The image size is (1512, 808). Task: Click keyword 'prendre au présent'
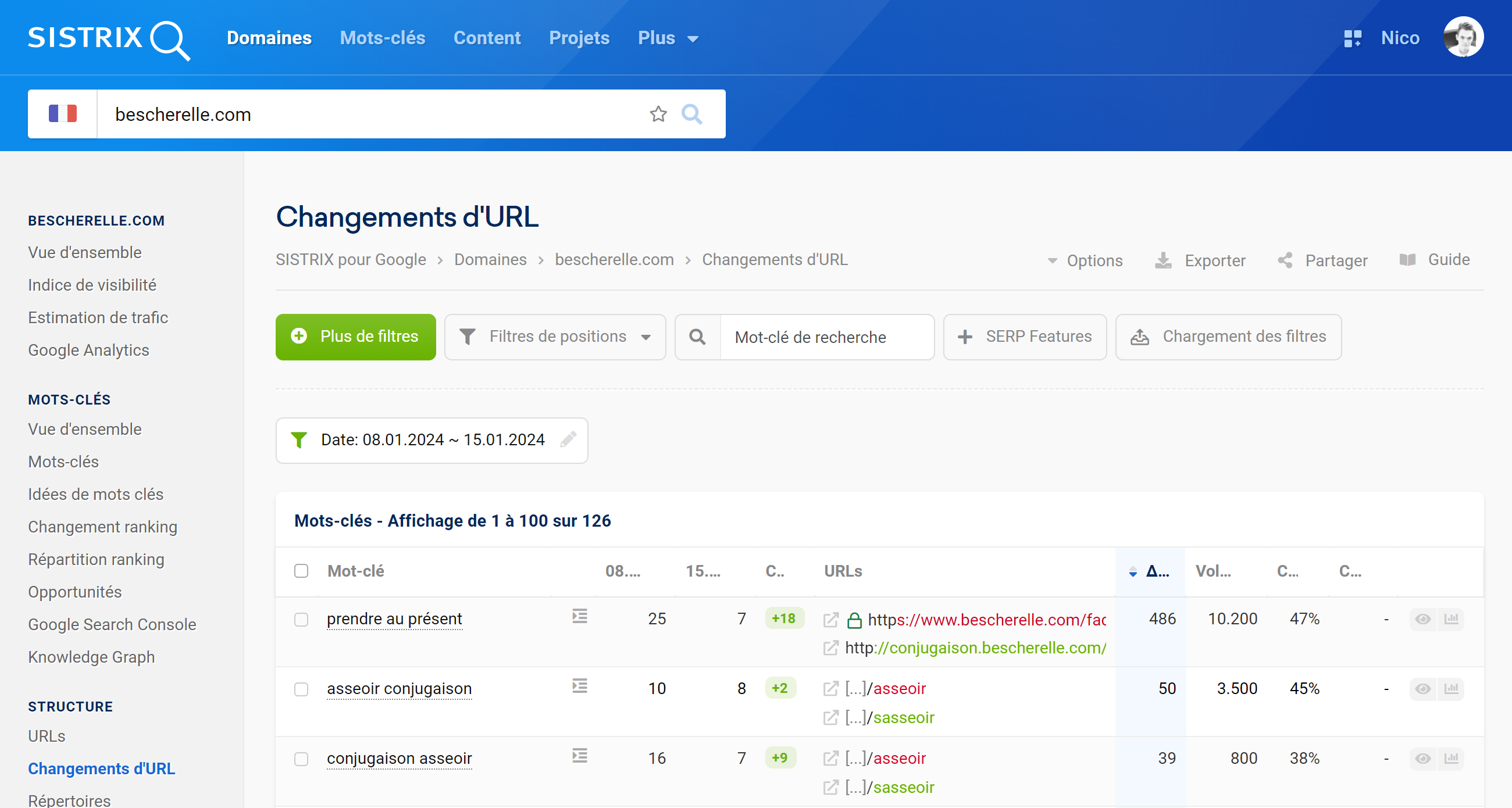[394, 619]
